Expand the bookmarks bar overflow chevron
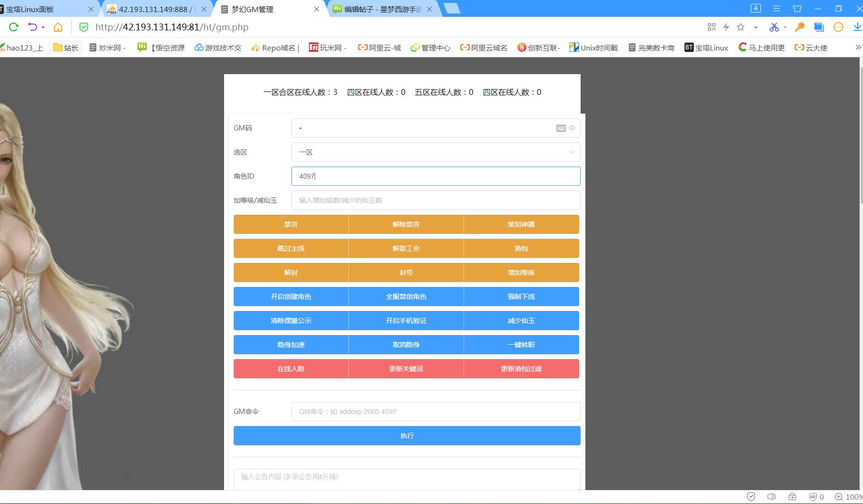 pyautogui.click(x=858, y=47)
